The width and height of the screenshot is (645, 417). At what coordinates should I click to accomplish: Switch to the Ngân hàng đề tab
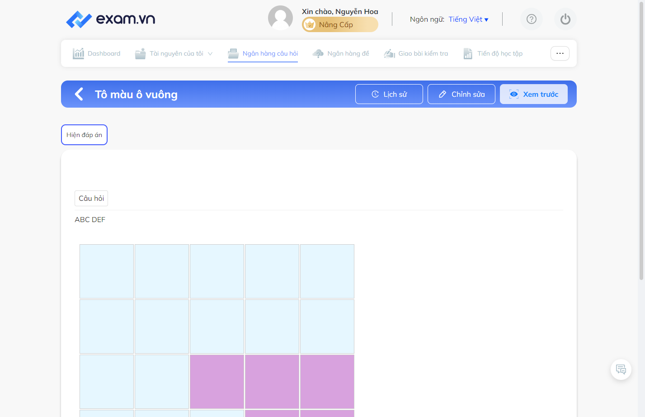(341, 53)
